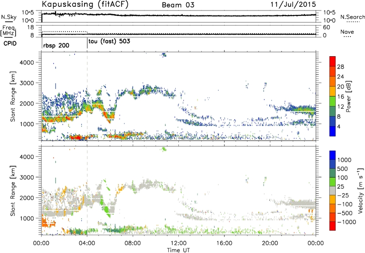This screenshot has width=365, height=253.
Task: Click the 18 tick on frequency axis
Action: tap(30, 27)
